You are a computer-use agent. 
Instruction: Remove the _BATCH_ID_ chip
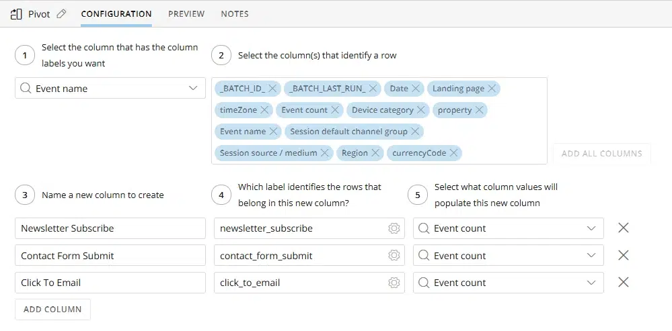point(273,89)
